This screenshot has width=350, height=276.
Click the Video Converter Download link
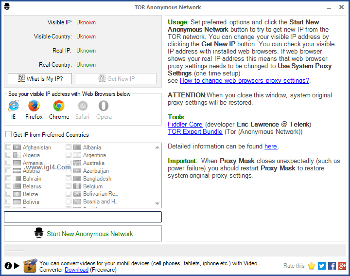coord(77,270)
